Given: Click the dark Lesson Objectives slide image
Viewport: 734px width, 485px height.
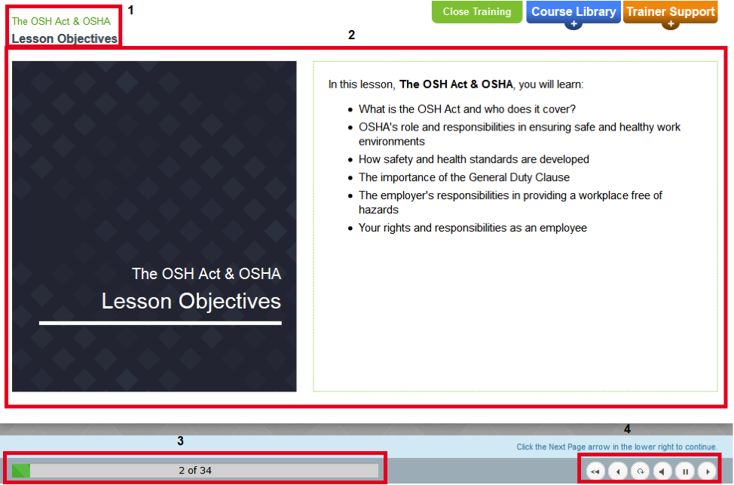Looking at the screenshot, I should (x=154, y=226).
